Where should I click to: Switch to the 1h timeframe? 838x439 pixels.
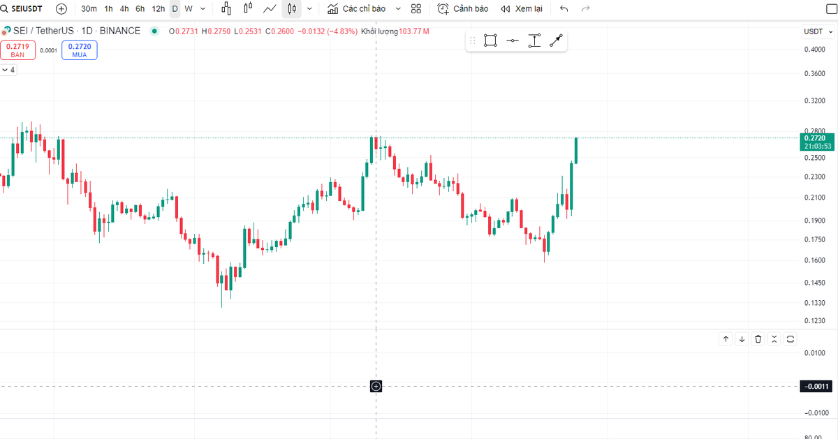click(x=108, y=8)
